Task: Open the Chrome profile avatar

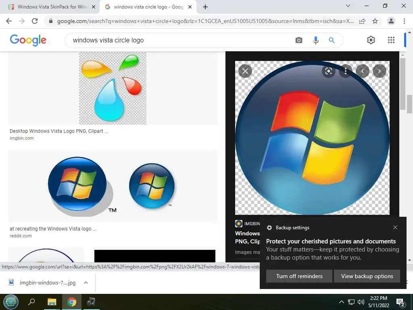Action: click(391, 21)
